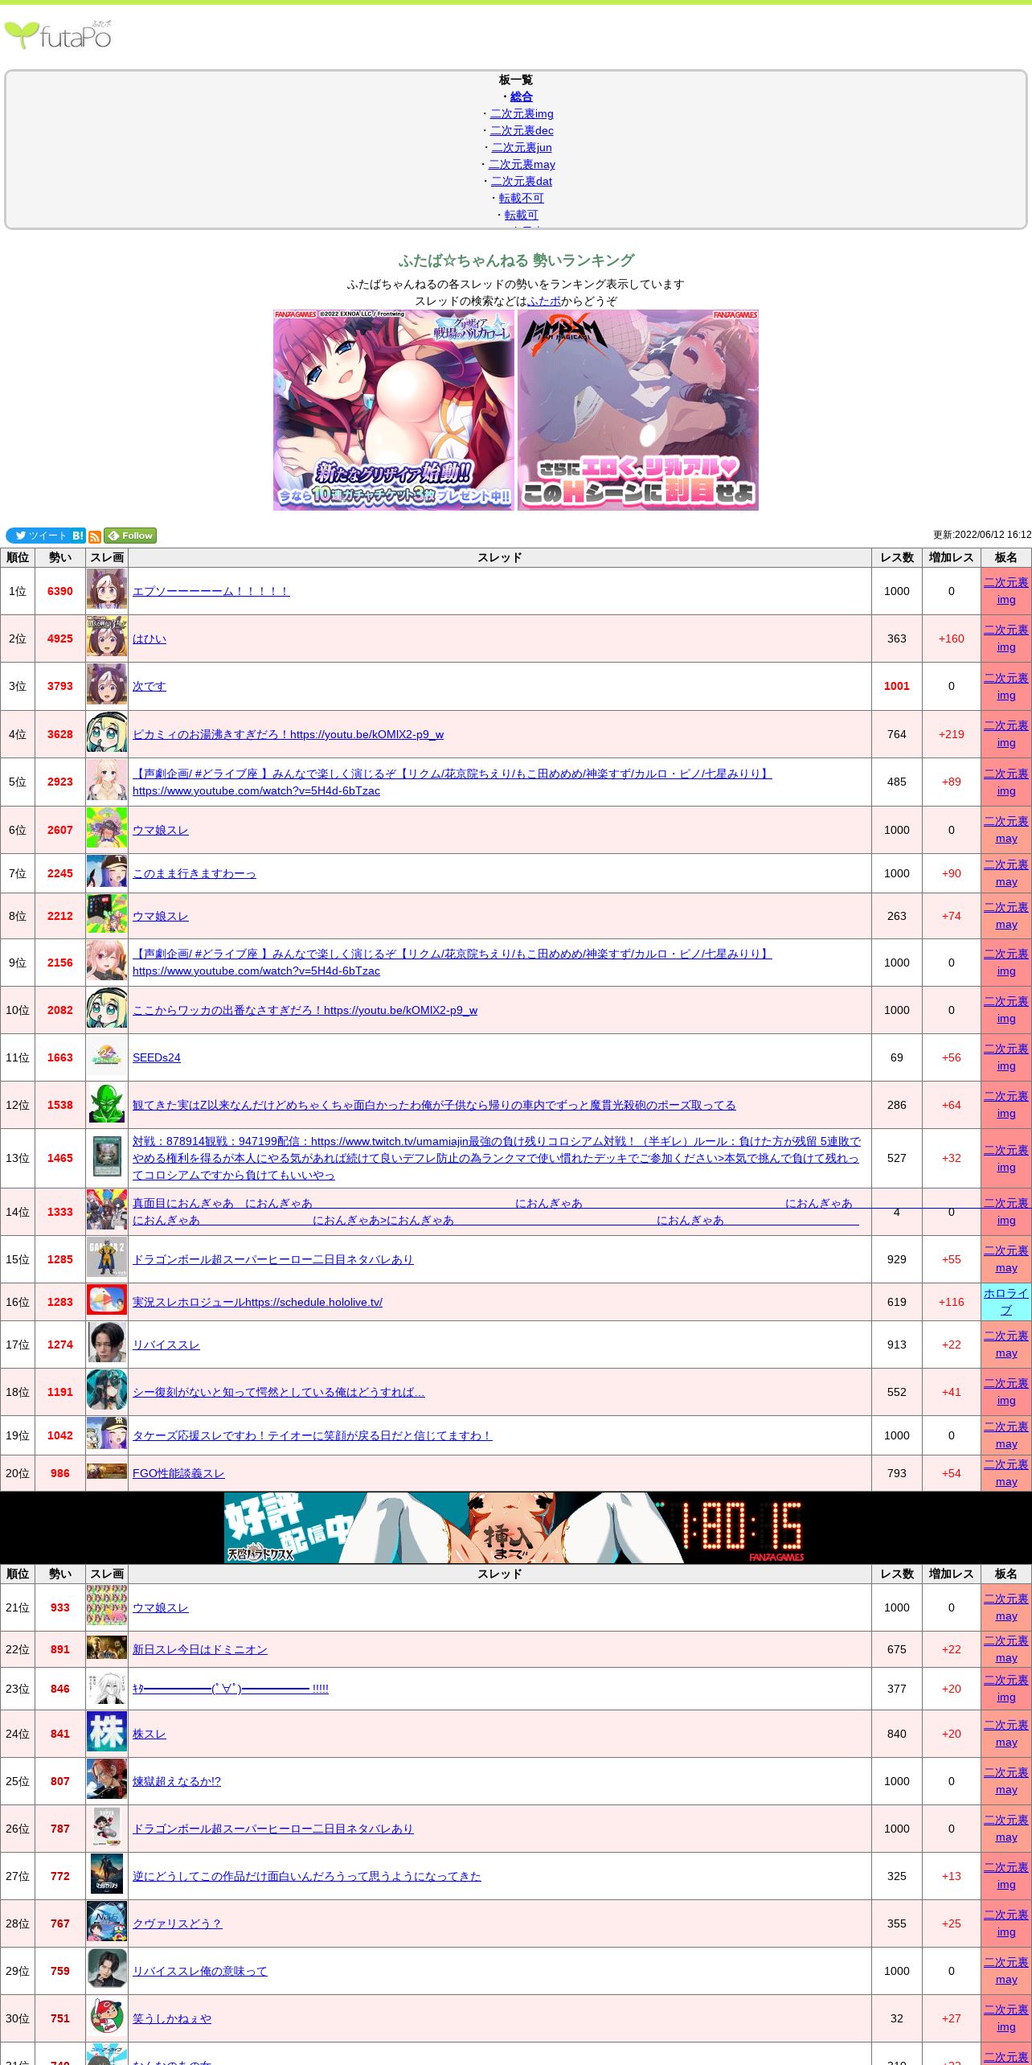Select 二次元裏img in board list
Image resolution: width=1032 pixels, height=2065 pixels.
click(x=522, y=113)
